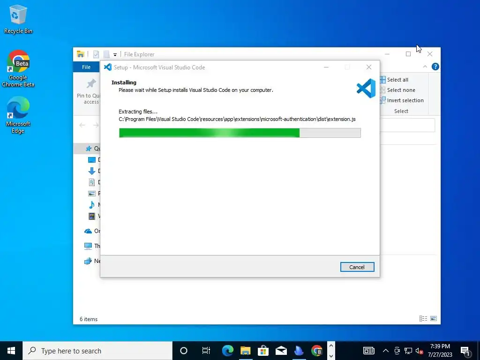Click taskbar scroll up arrow
This screenshot has width=480, height=360.
pyautogui.click(x=331, y=345)
